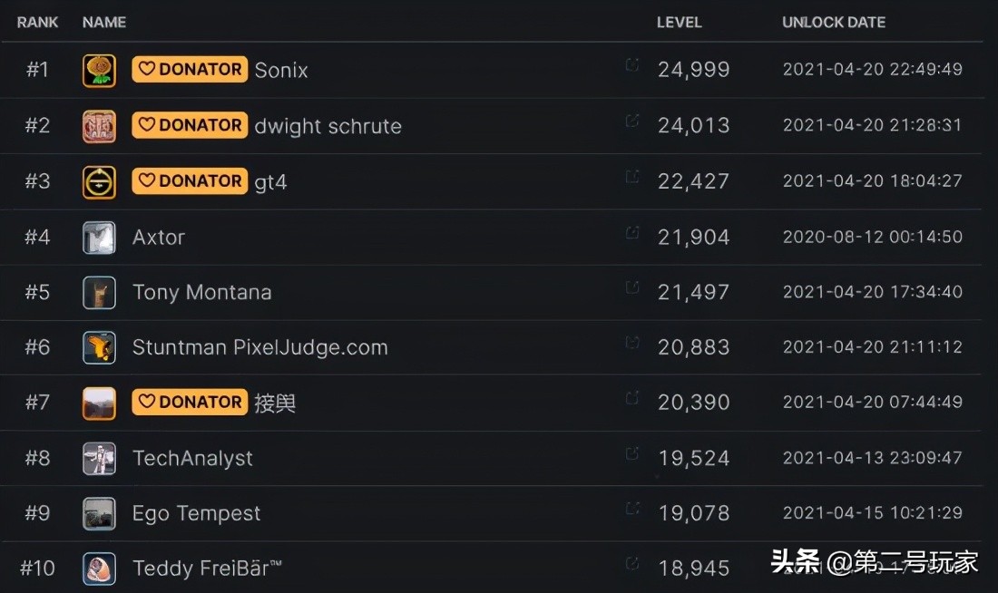Click the external link icon for Tony Montana
998x593 pixels.
pyautogui.click(x=632, y=287)
